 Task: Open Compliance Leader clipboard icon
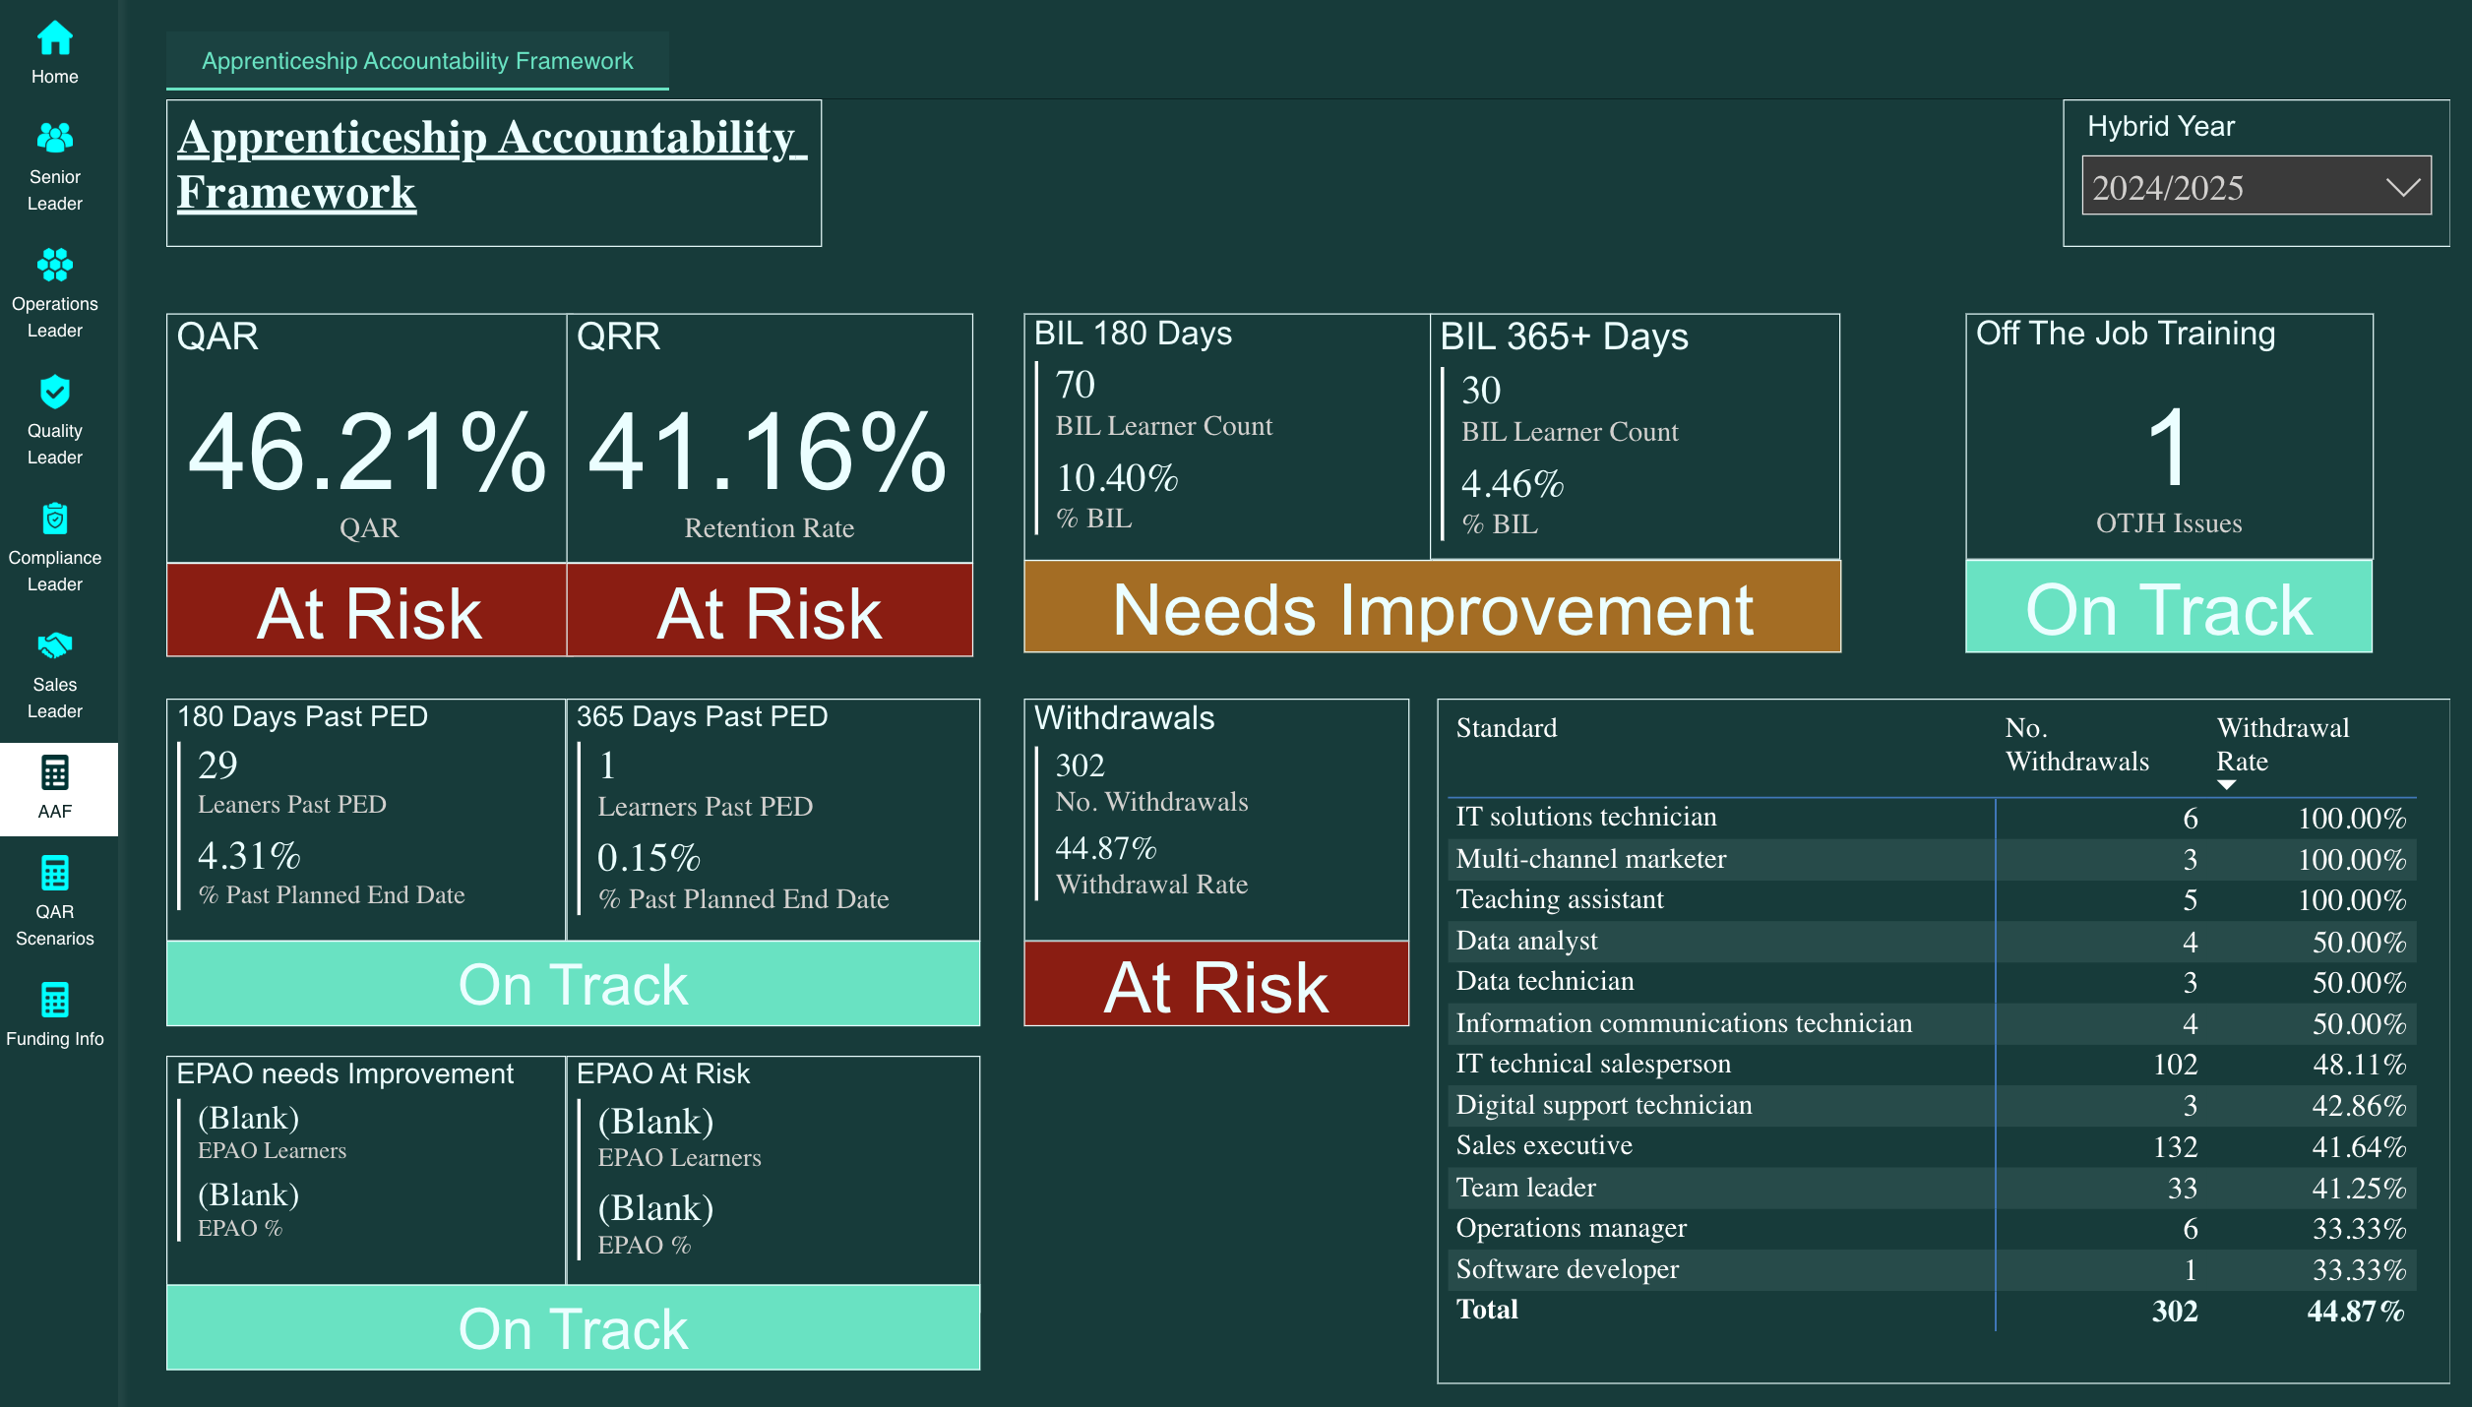click(x=54, y=520)
